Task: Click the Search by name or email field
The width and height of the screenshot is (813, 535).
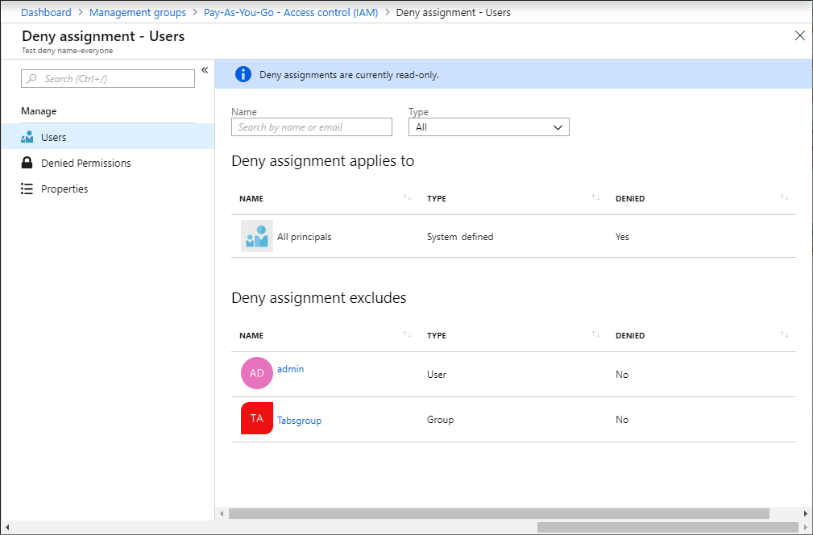Action: (312, 127)
